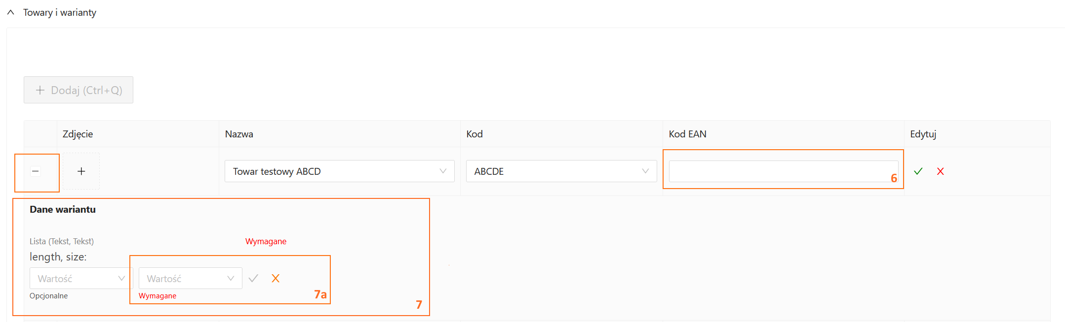Image resolution: width=1065 pixels, height=322 pixels.
Task: Click the Kod EAN column header
Action: [687, 134]
